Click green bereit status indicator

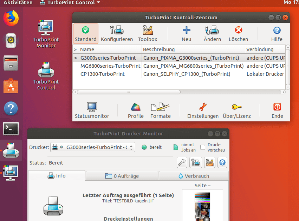coord(144,147)
